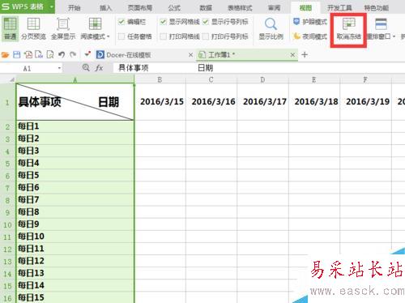Open the 数据 ribbon tab
The height and width of the screenshot is (303, 405).
[x=206, y=8]
